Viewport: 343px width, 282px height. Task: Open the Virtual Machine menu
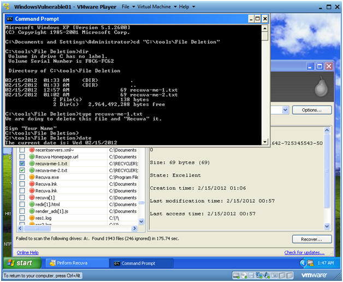[157, 7]
